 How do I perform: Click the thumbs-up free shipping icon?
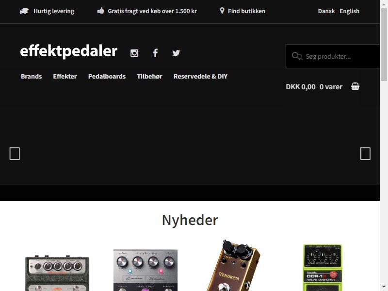(100, 11)
